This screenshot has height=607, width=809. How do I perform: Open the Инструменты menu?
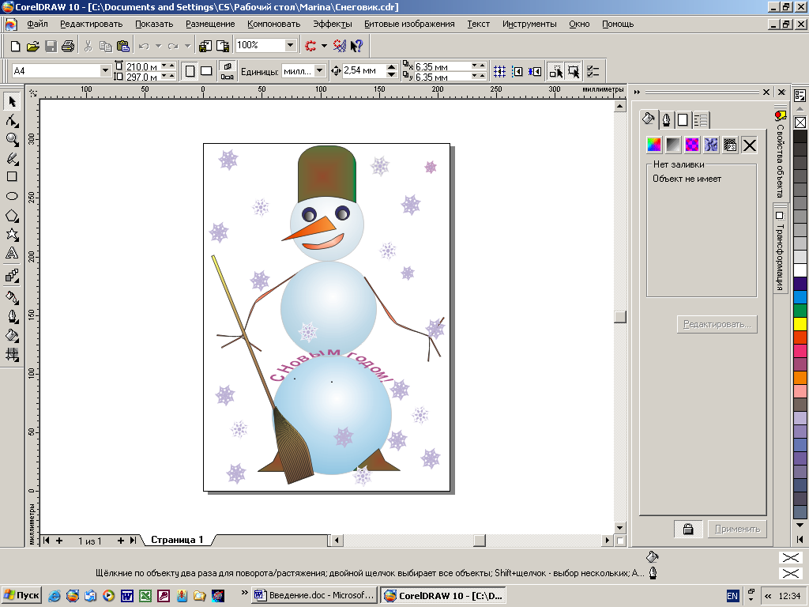(529, 24)
